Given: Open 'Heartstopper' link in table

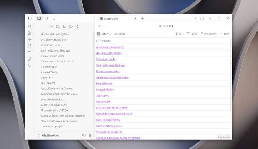Looking at the screenshot, I should [104, 83].
